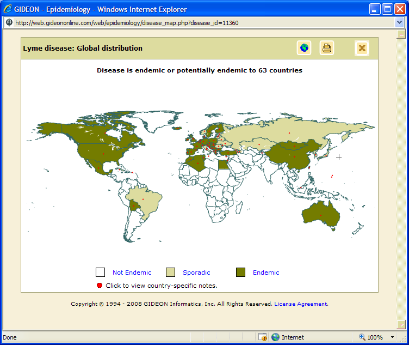Close the map panel with the X icon
Viewport: 409px width, 345px height.
click(362, 48)
